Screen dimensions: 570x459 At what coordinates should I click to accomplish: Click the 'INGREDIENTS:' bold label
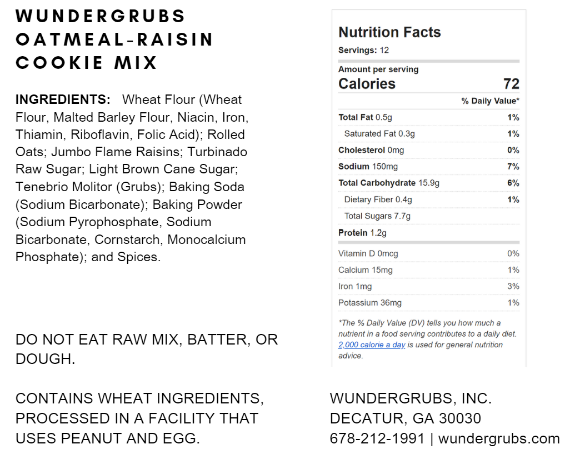pyautogui.click(x=63, y=100)
